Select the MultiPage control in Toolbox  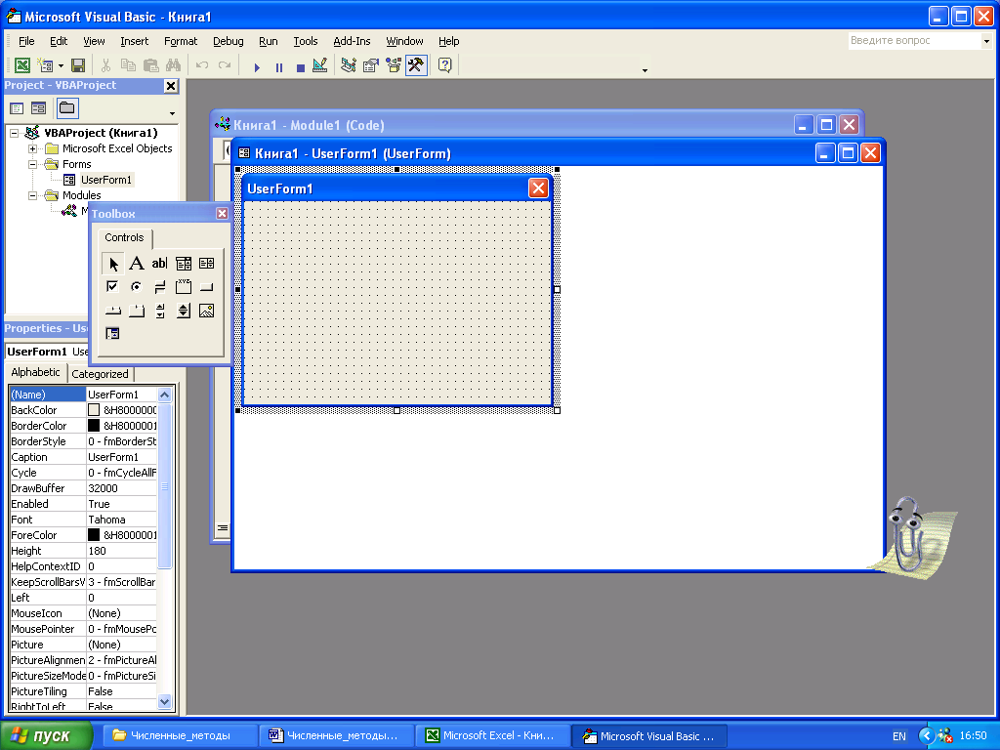(x=136, y=311)
